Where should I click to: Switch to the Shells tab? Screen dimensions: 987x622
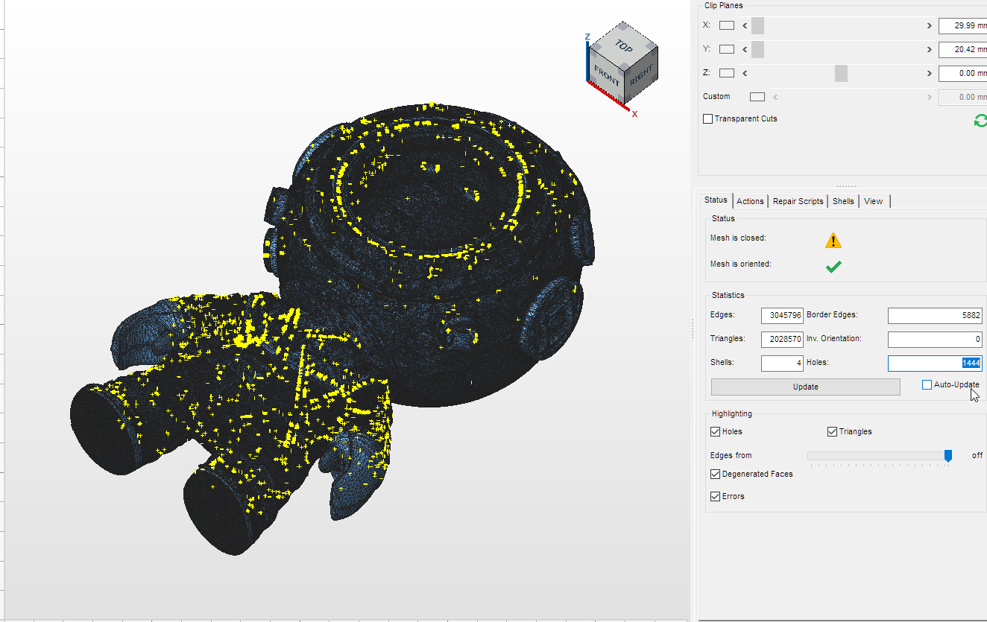point(843,201)
